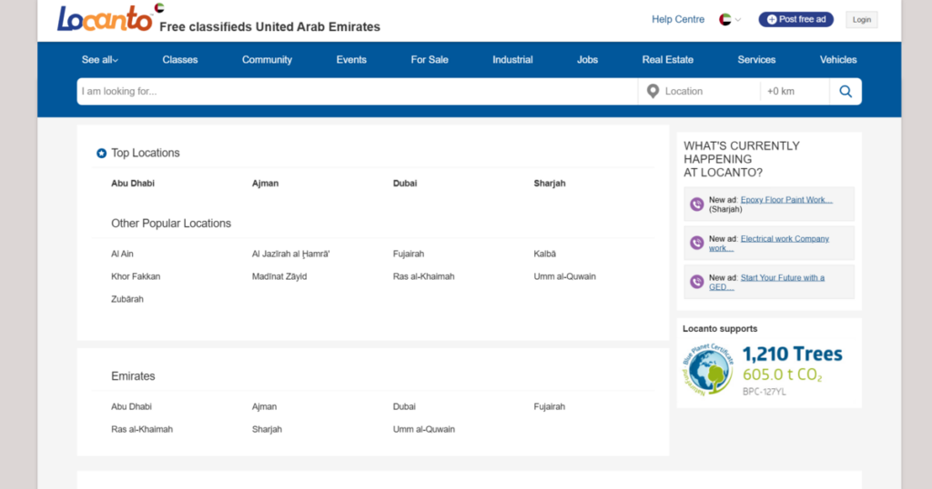Select Abu Dhabi in Top Locations

tap(133, 184)
